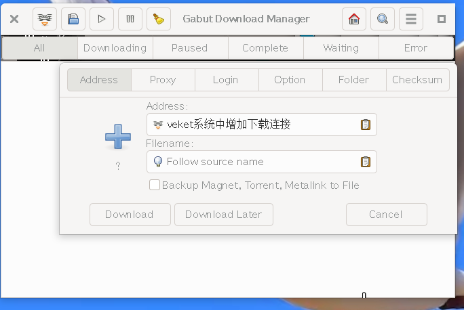Open the Option tab in dialog
This screenshot has height=310, width=464.
pyautogui.click(x=290, y=80)
